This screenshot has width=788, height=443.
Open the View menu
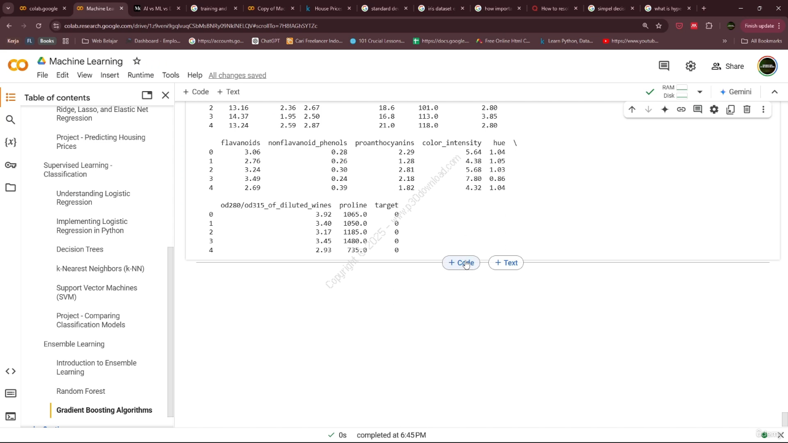pyautogui.click(x=84, y=75)
